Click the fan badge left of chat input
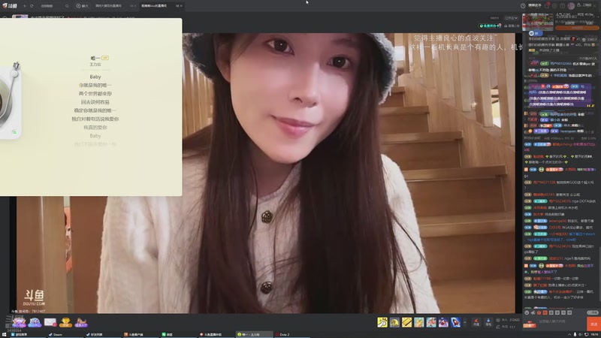This screenshot has width=601, height=338. 530,324
